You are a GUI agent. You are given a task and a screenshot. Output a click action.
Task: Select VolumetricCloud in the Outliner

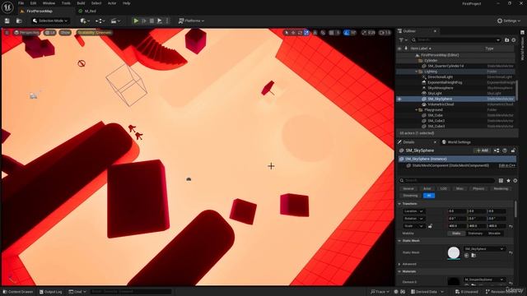coord(441,104)
